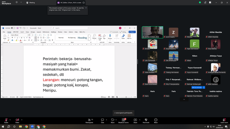Open Breakout rooms
Viewport: 230px width, 129px height.
[124, 121]
